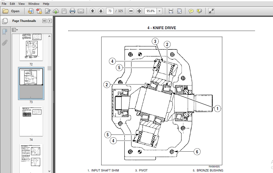The image size is (273, 173).
Task: Click the Page Thumbnails panel title
Action: tap(24, 21)
